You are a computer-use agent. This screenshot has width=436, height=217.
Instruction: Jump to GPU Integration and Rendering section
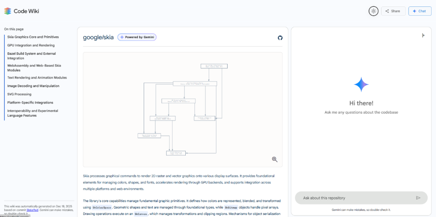31,45
